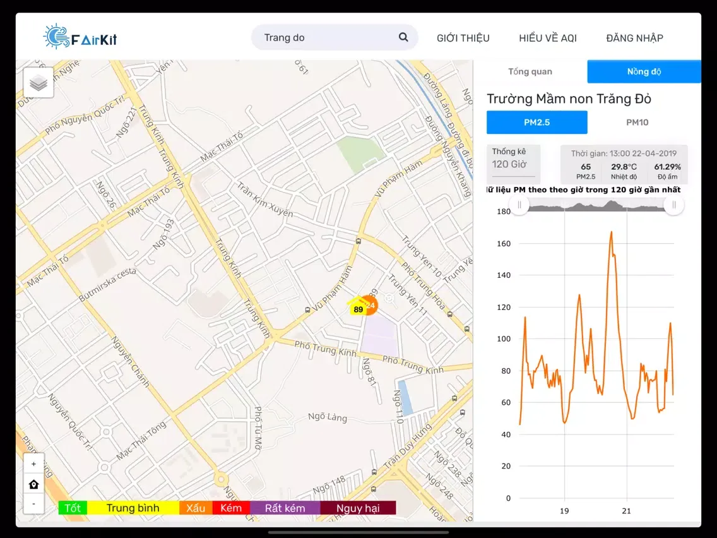Click the highest peak of orange chart line

click(x=612, y=232)
